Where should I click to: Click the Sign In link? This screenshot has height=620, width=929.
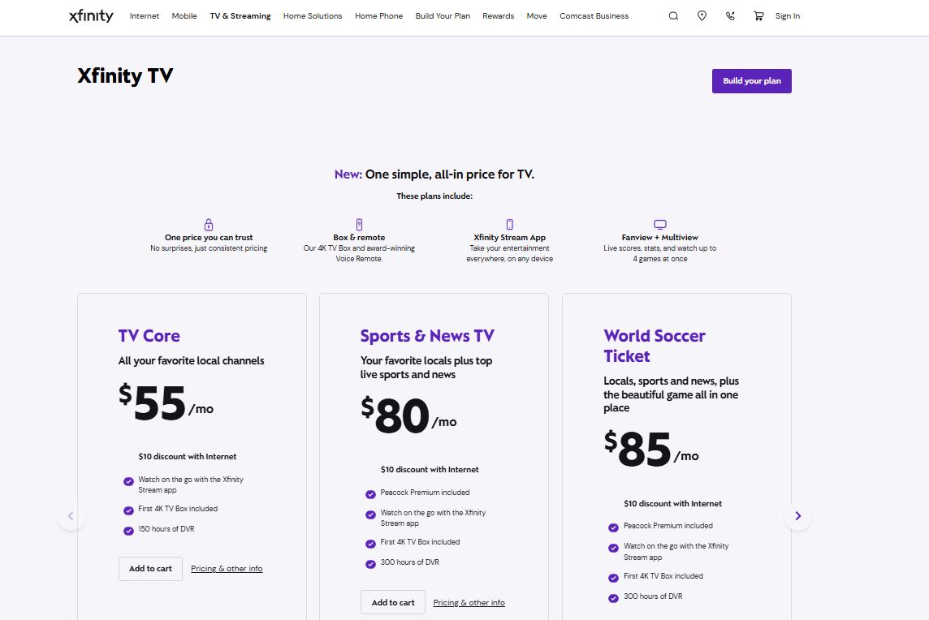pos(787,15)
